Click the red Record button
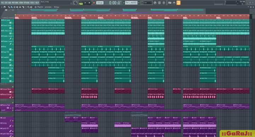Image resolution: width=255 pixels, height=137 pixels. click(x=94, y=3)
